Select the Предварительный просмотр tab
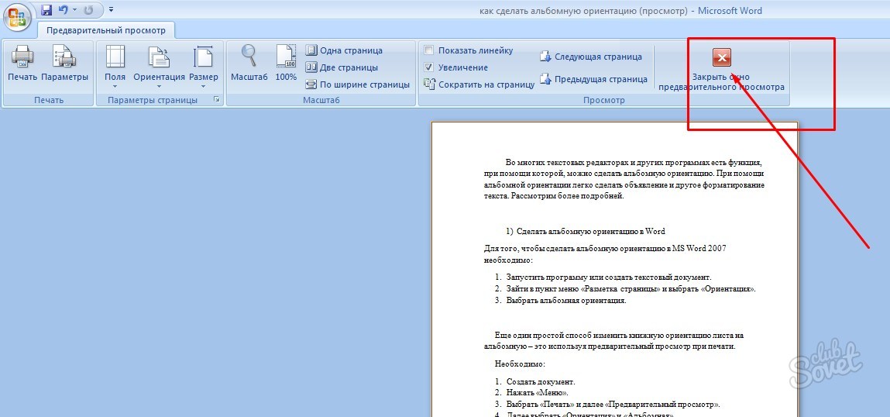Screen dimensions: 890x417 point(106,30)
